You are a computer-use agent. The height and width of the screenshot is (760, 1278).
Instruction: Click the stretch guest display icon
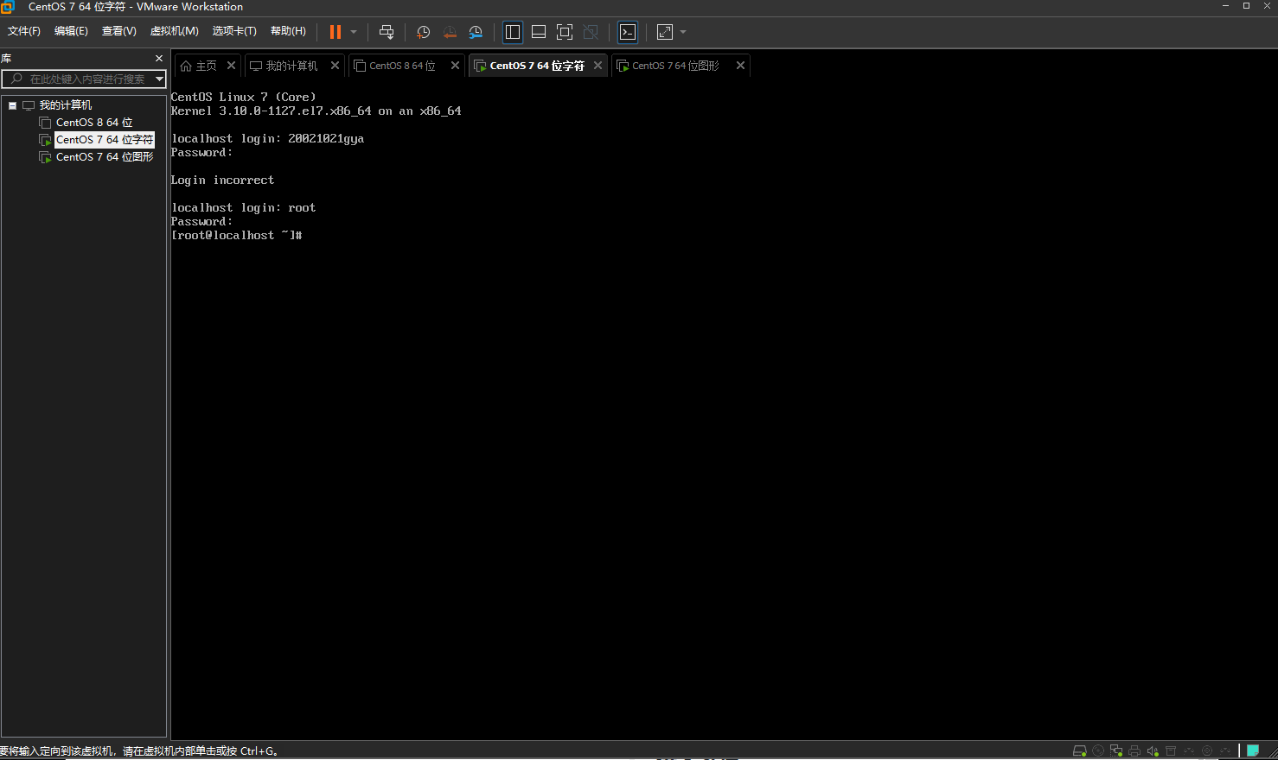click(x=665, y=32)
